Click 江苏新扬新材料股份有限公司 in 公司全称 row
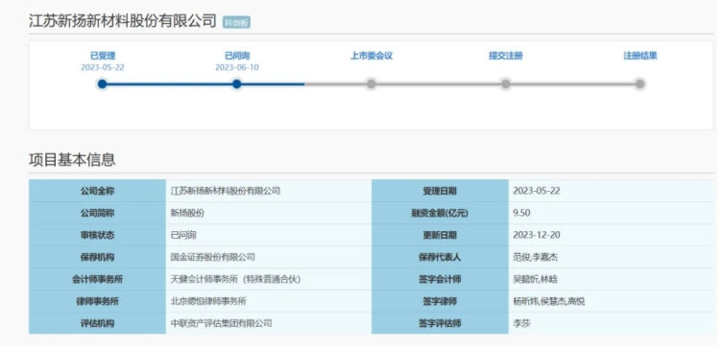 (226, 191)
